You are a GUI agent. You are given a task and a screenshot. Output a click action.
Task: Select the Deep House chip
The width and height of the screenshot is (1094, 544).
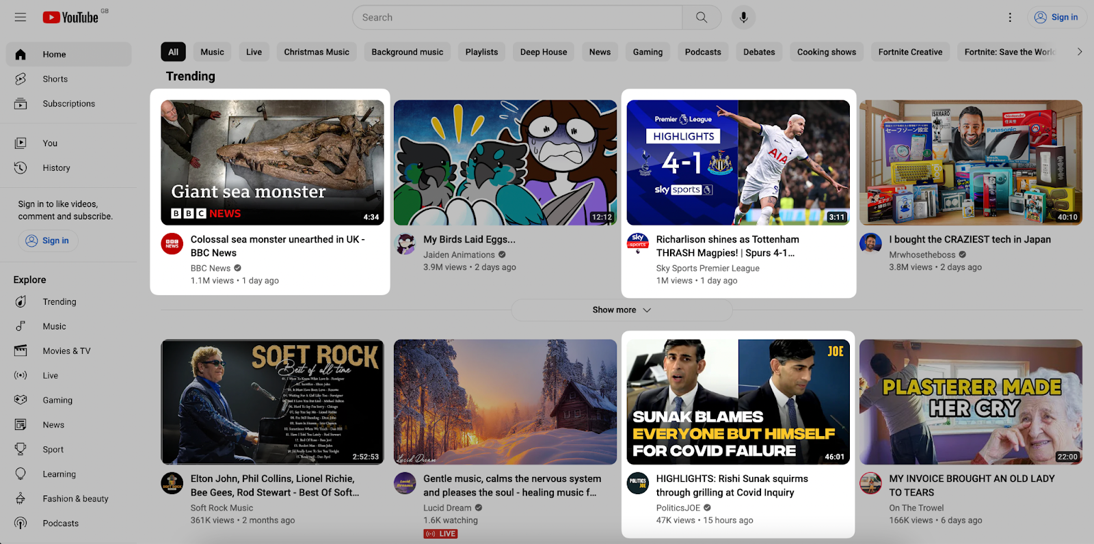[544, 52]
